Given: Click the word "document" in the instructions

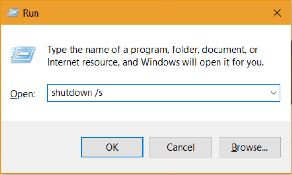Looking at the screenshot, I should [223, 50].
